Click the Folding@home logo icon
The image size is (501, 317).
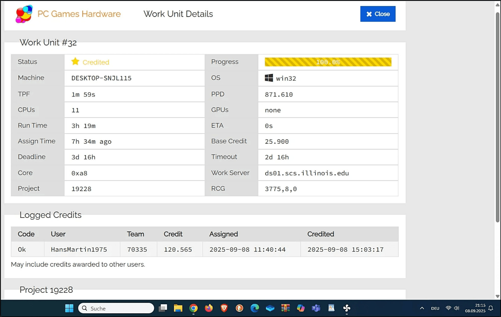tap(24, 14)
